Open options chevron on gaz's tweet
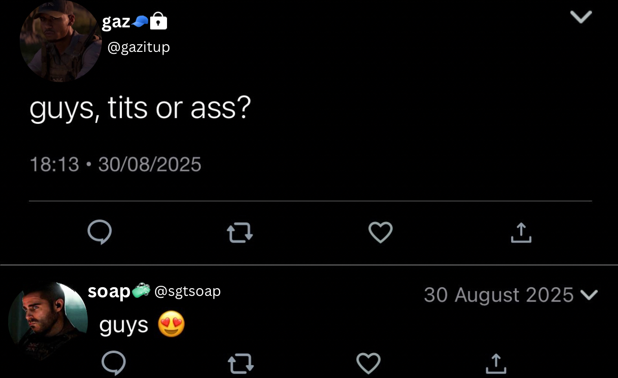Screen dimensions: 618x378 pyautogui.click(x=580, y=17)
